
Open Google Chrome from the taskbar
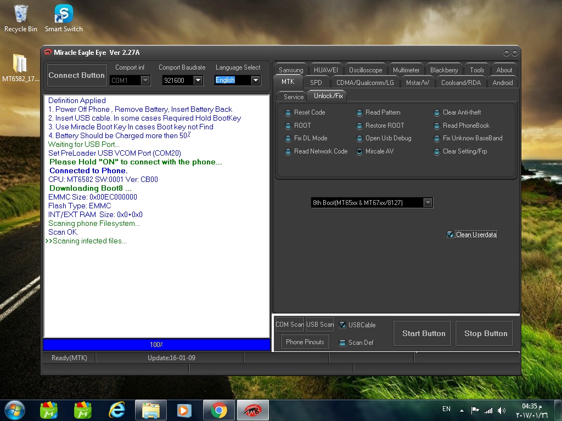[x=218, y=410]
